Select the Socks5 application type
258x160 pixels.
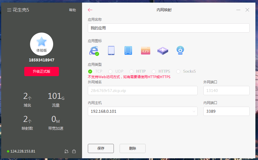pyautogui.click(x=178, y=71)
